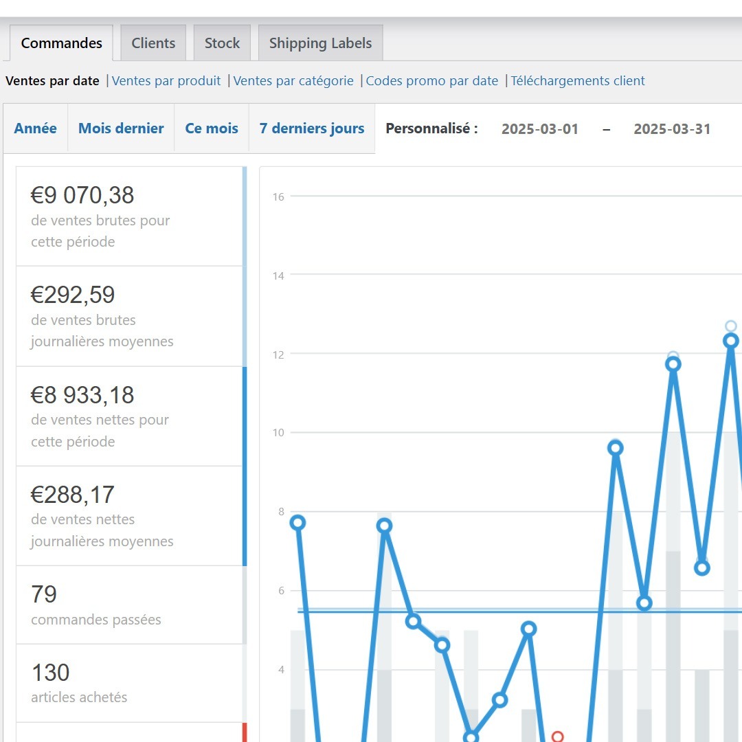Screen dimensions: 742x742
Task: Select the Personnalisé date range option
Action: coord(431,128)
